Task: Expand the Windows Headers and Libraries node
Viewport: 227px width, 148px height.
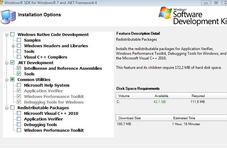Action: (x=13, y=46)
